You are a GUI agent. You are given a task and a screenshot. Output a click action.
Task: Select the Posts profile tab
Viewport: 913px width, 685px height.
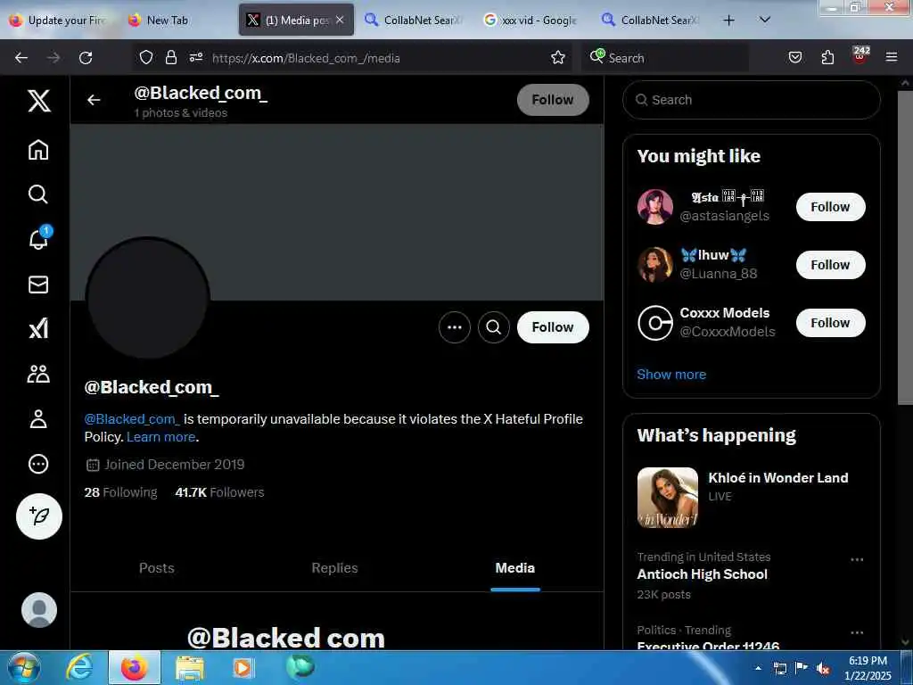coord(157,568)
